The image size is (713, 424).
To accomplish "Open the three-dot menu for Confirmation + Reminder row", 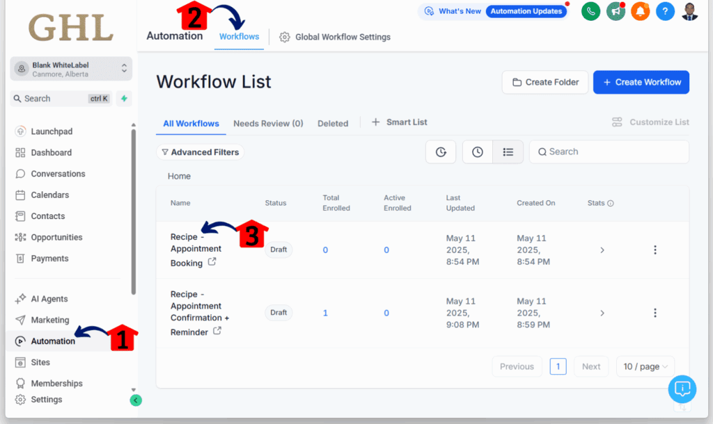I will [655, 313].
